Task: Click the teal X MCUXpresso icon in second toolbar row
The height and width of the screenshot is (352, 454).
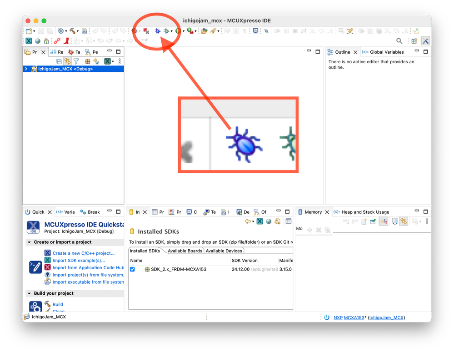Action: pos(29,41)
